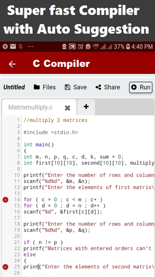Click line number 18 in the gutter

pos(17,224)
